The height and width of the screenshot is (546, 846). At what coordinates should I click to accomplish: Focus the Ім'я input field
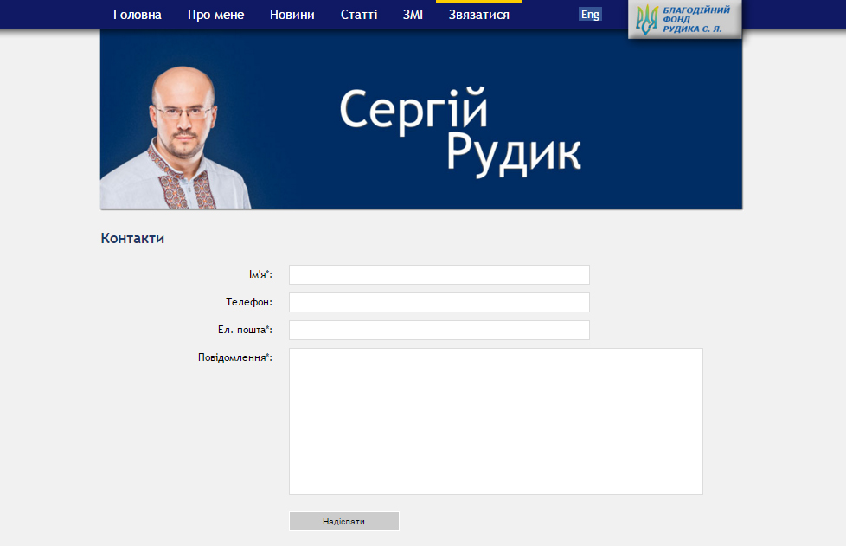[x=439, y=274]
